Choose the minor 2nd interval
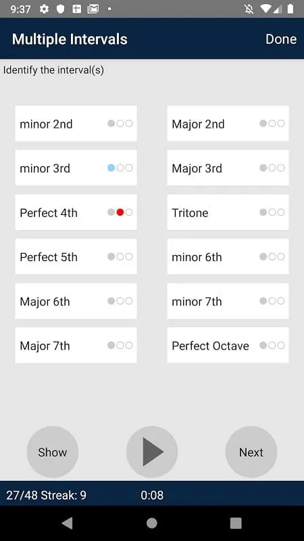304x541 pixels. 76,124
